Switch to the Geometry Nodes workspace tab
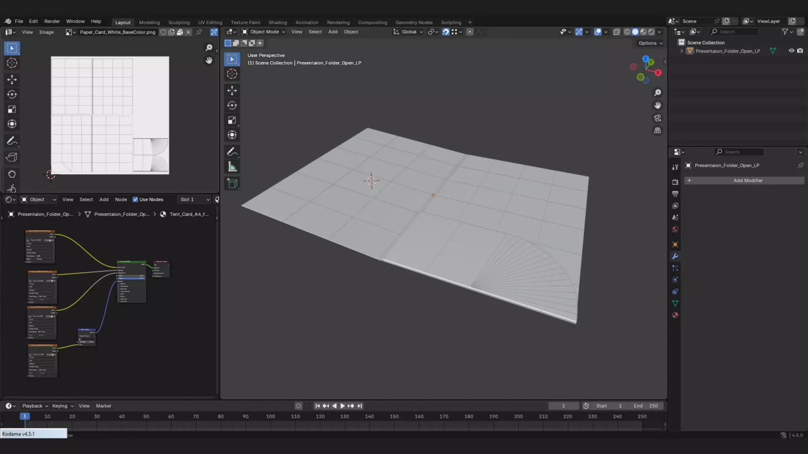The image size is (808, 454). click(414, 22)
